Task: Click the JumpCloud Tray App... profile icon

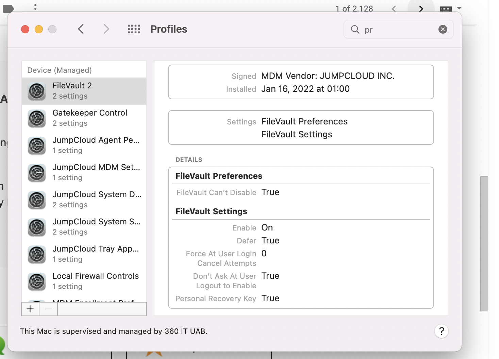Action: tap(37, 254)
